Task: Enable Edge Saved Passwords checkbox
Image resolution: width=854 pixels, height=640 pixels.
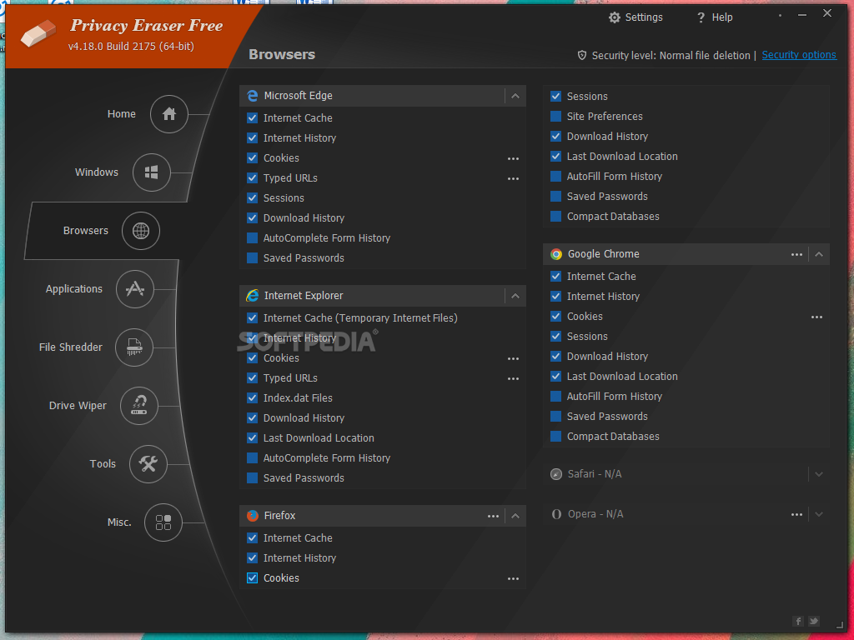Action: pos(252,258)
